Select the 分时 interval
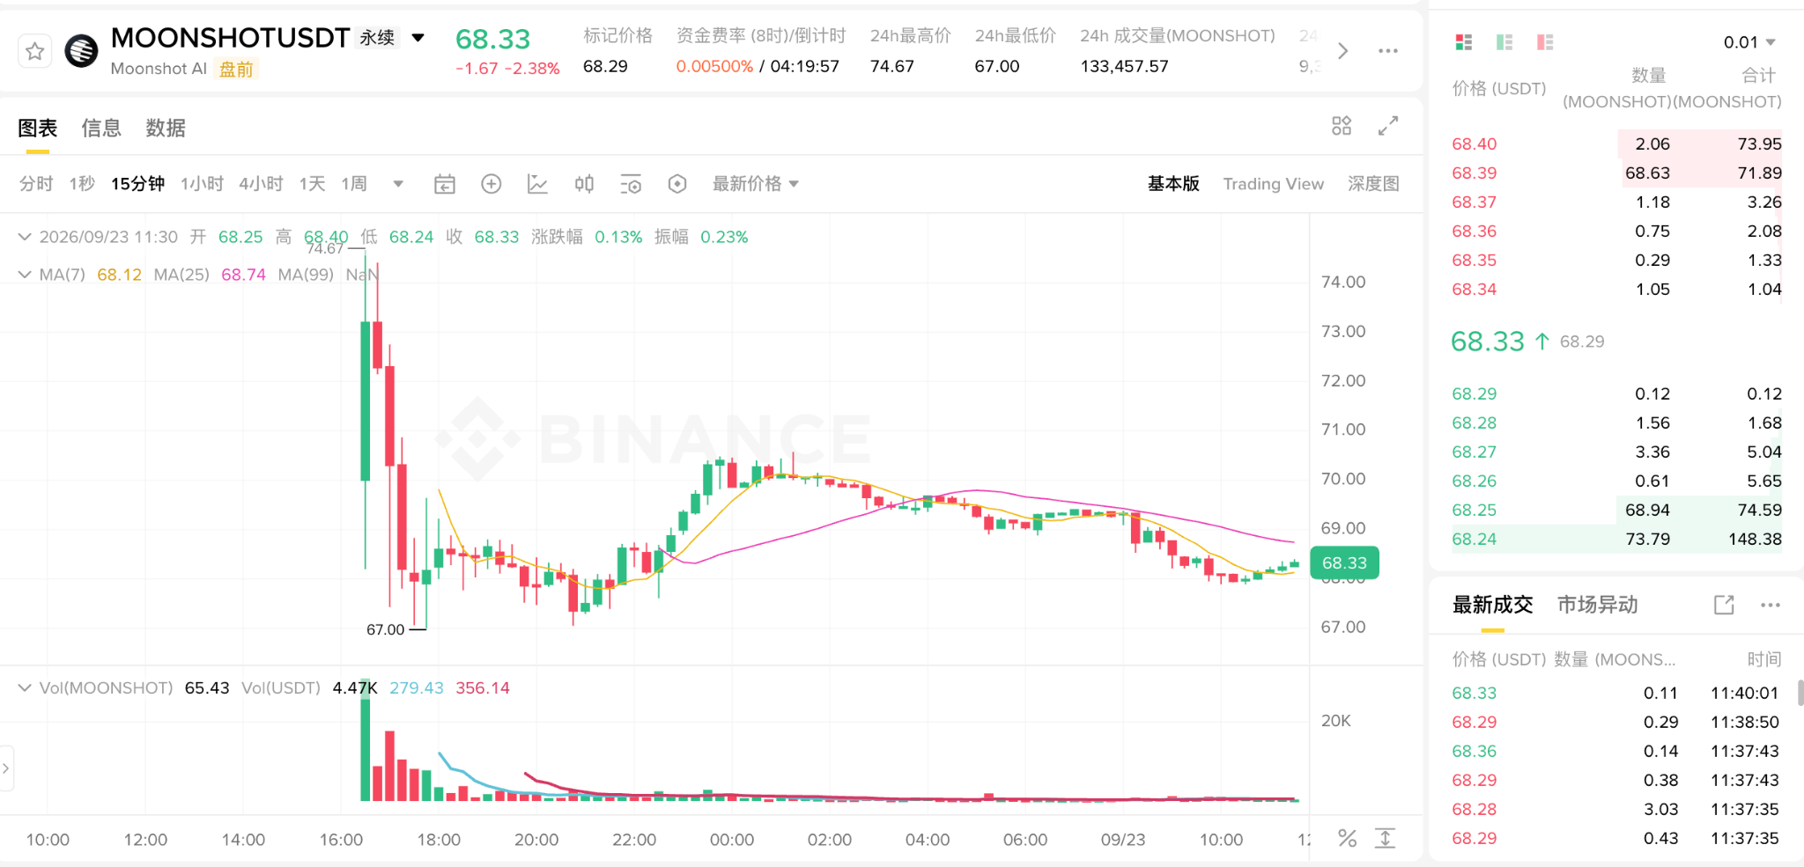The height and width of the screenshot is (867, 1804). tap(36, 184)
